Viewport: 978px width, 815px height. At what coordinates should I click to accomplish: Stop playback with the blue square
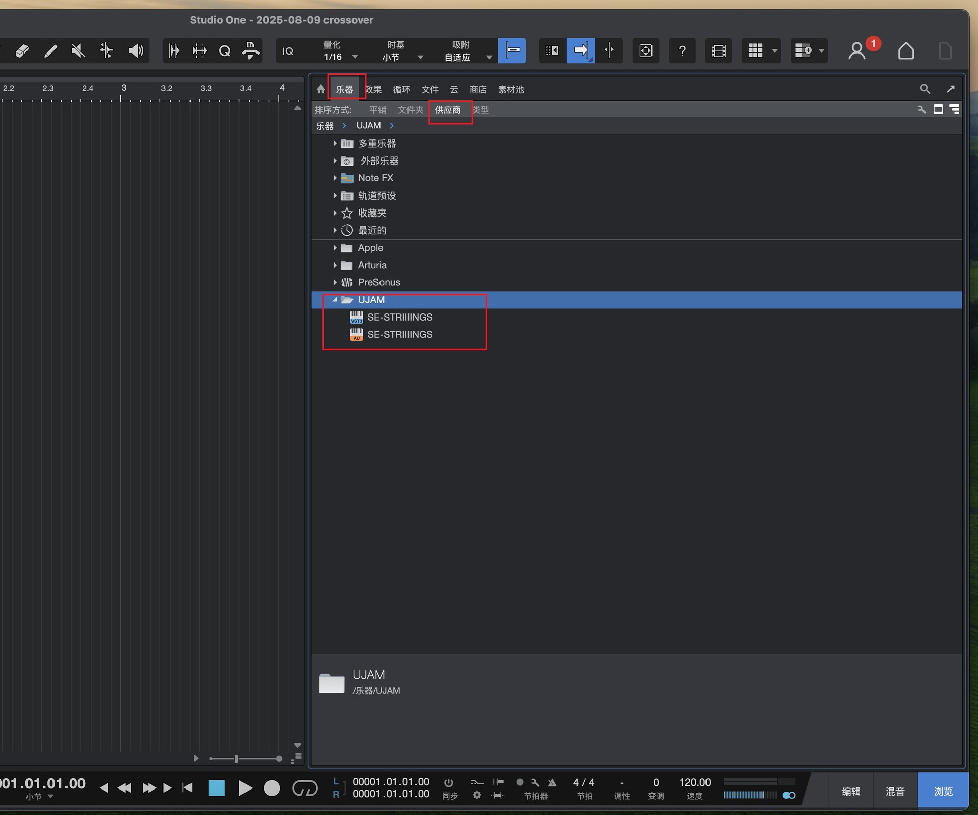point(216,788)
